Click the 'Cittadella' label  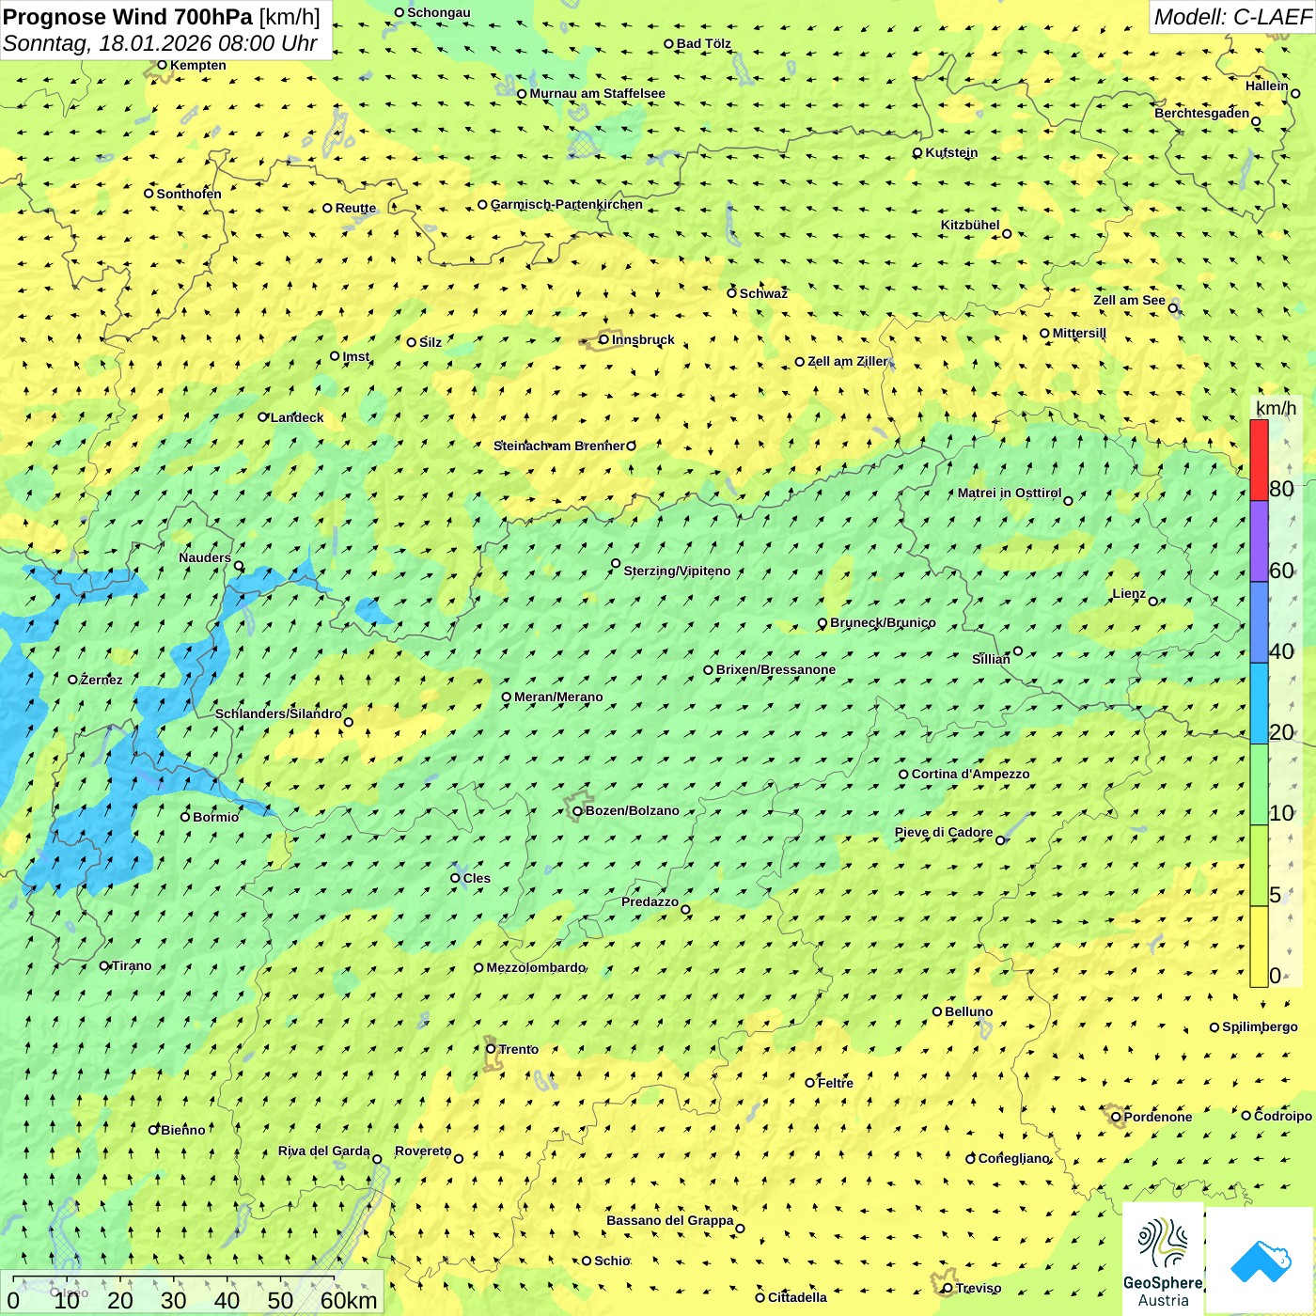[797, 1297]
